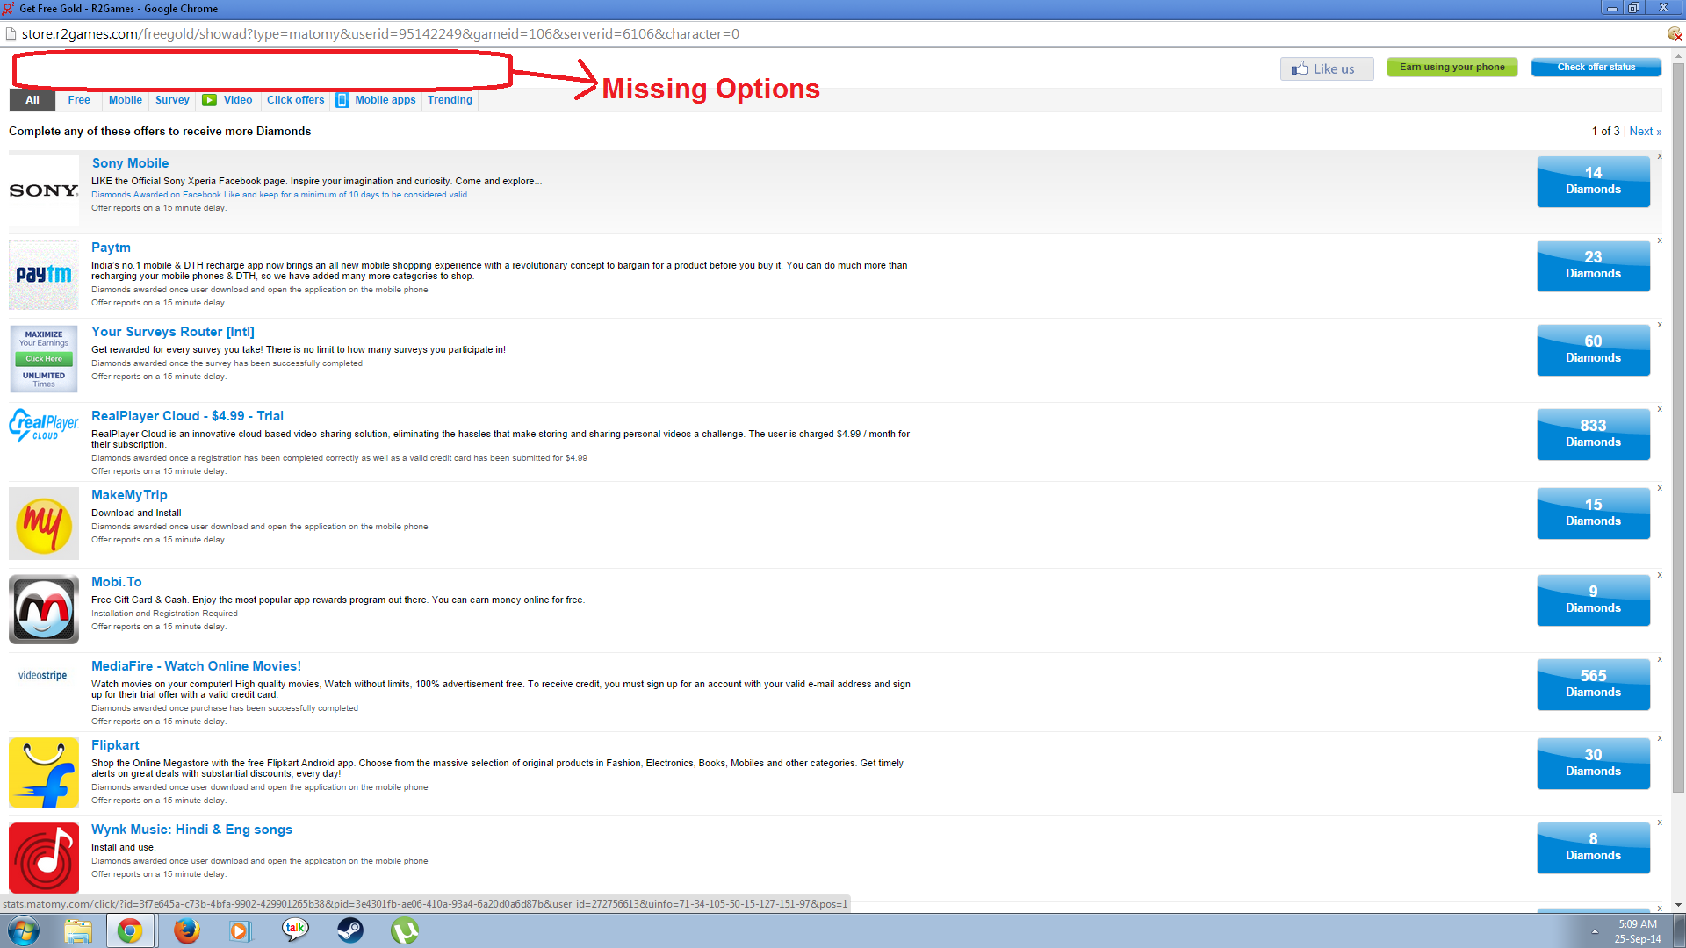Claim the 833 Diamonds RealPlayer offer
This screenshot has height=948, width=1686.
coord(1593,434)
